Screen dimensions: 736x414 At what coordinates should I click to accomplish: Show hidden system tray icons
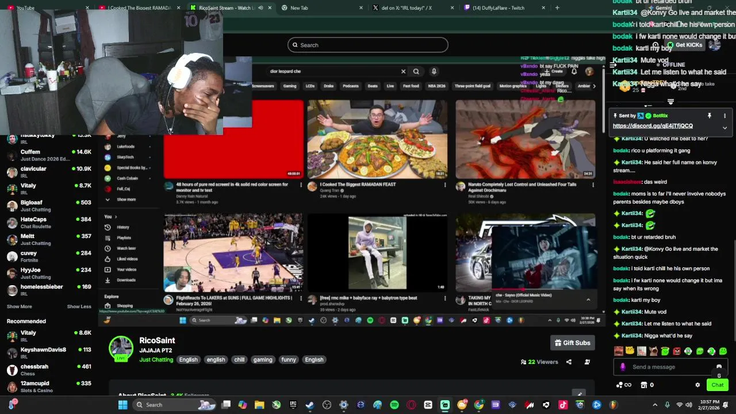coord(655,405)
